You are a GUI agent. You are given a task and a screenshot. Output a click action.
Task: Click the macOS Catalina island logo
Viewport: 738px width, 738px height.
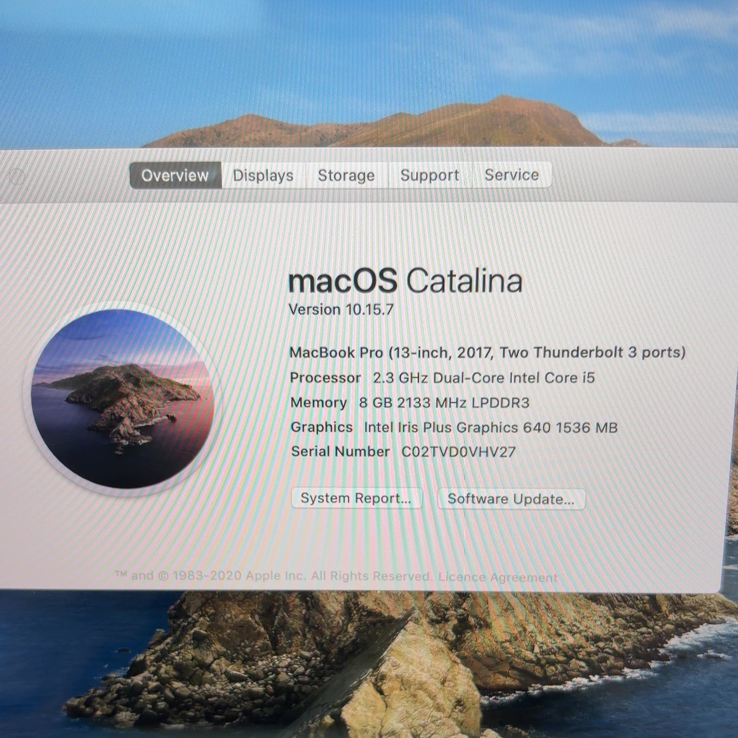click(x=123, y=399)
